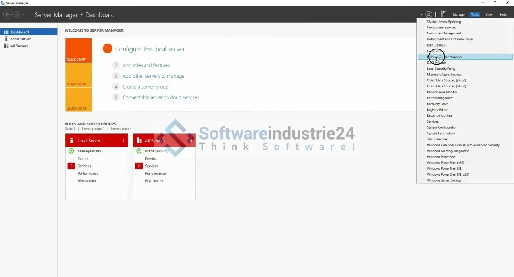514x277 pixels.
Task: Click the refresh icon in header
Action: 429,14
